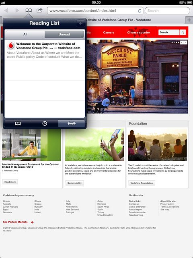This screenshot has height=258, width=193.
Task: Open a new tab with plus button
Action: click(x=189, y=20)
